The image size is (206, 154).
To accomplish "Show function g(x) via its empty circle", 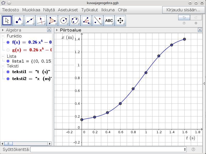I will click(8, 50).
